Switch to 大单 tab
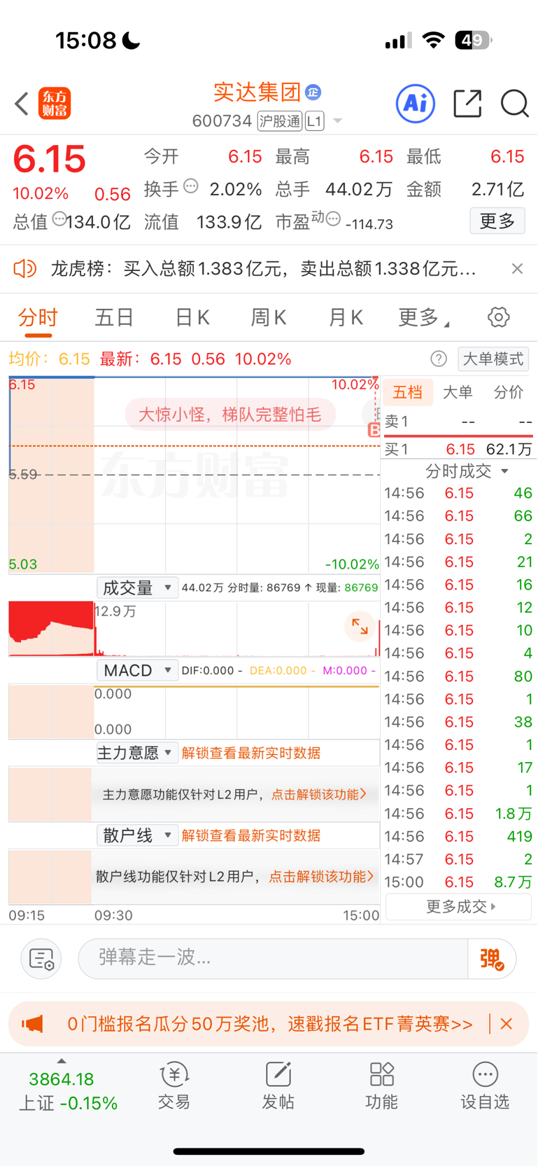The image size is (538, 1166). pyautogui.click(x=458, y=392)
